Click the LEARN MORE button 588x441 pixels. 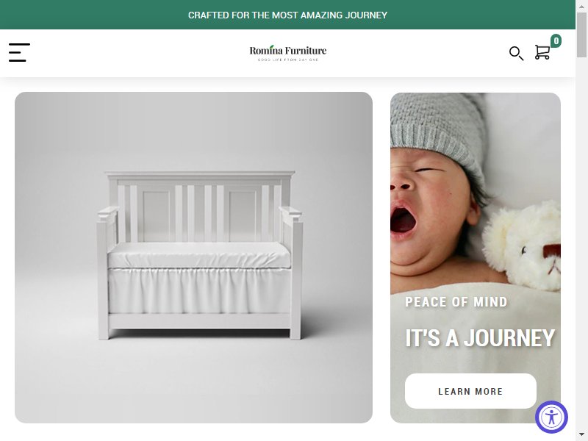click(x=470, y=391)
